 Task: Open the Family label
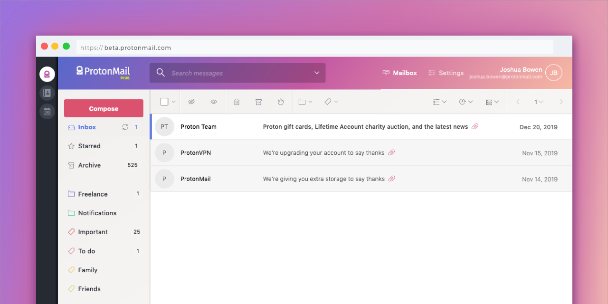pyautogui.click(x=88, y=270)
